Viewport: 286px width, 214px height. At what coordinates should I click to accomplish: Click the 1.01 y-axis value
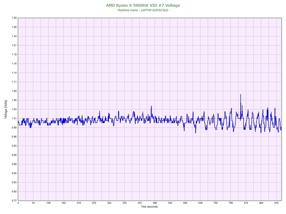click(14, 119)
